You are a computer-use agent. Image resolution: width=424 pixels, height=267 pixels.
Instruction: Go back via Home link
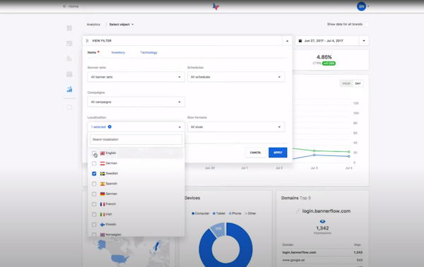click(x=71, y=6)
